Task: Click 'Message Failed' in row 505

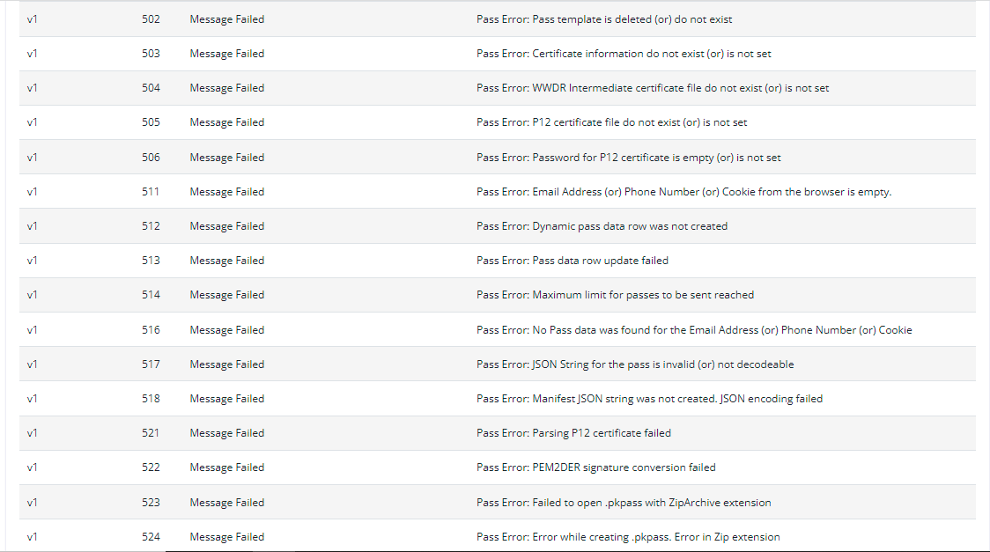Action: [226, 122]
